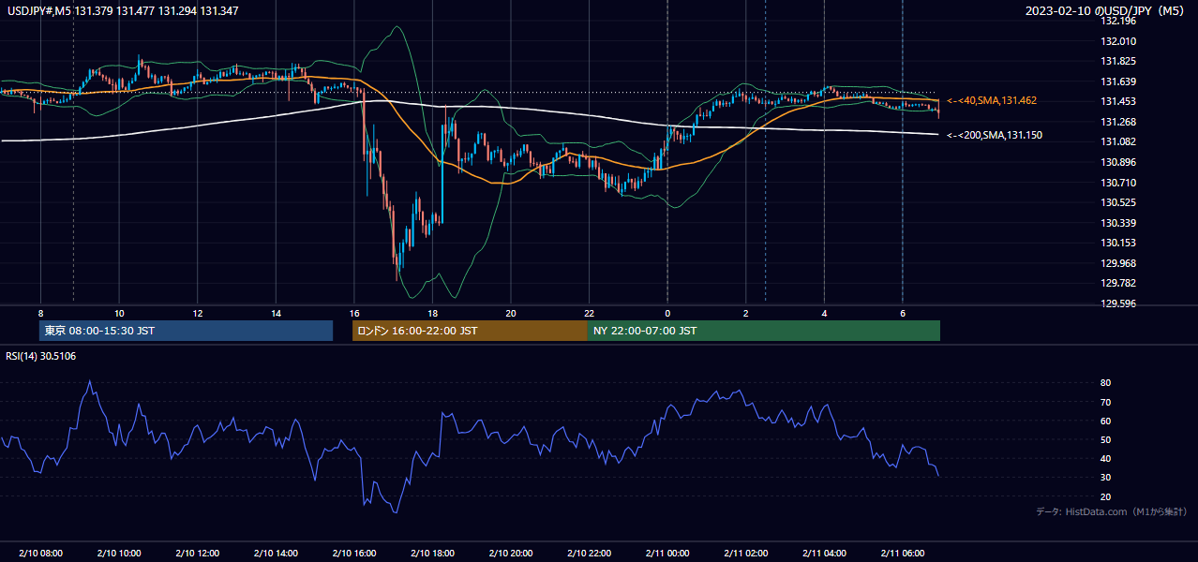Click price axis value 130.339

coord(1118,223)
